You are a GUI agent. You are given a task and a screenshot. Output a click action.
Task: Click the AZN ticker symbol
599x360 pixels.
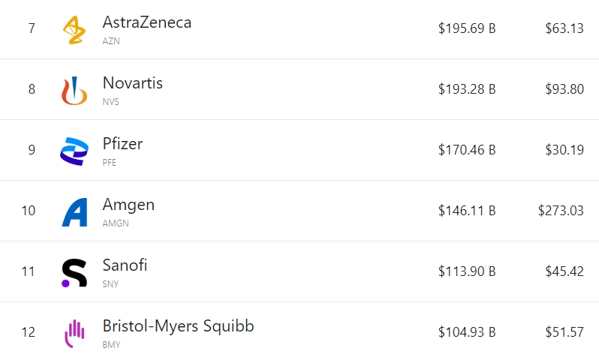pyautogui.click(x=111, y=41)
